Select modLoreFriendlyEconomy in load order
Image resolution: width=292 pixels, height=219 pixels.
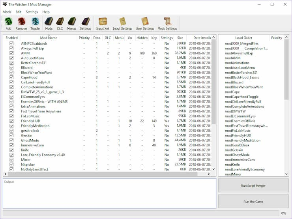pyautogui.click(x=245, y=169)
